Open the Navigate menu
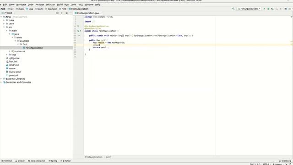The width and height of the screenshot is (293, 165). coord(21,5)
